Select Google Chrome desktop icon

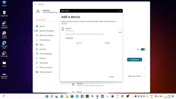(x=4, y=35)
